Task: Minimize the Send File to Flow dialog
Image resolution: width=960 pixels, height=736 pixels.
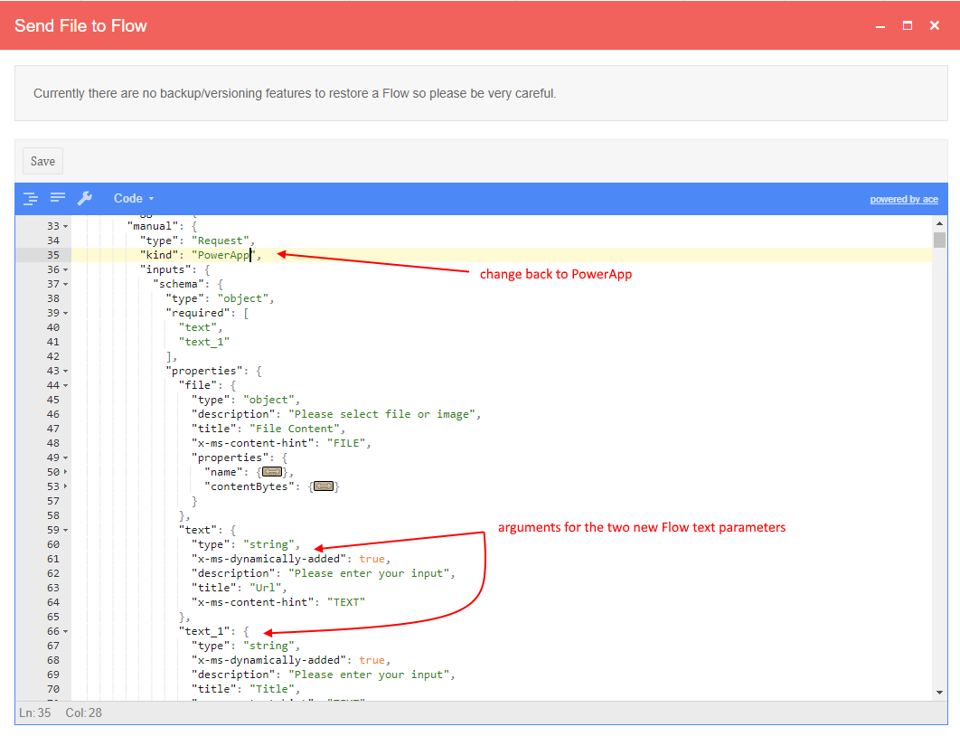Action: coord(880,25)
